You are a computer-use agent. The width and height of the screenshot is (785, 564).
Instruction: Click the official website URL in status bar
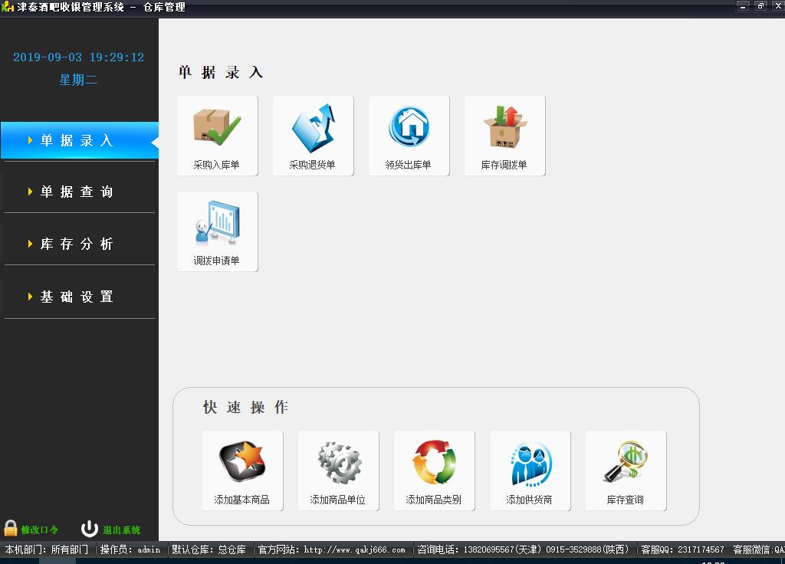(x=354, y=549)
